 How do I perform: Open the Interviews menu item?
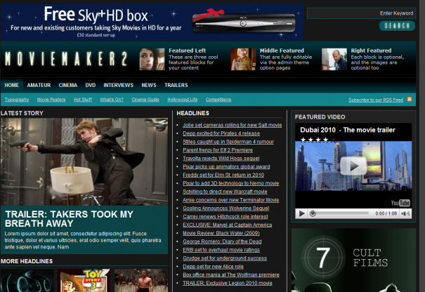tap(118, 85)
